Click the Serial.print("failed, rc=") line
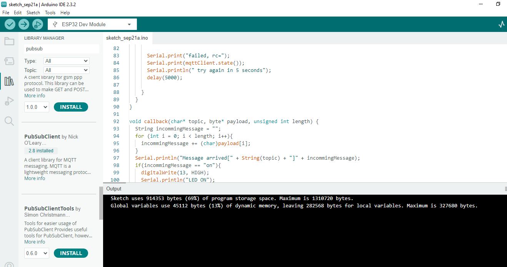 (x=188, y=55)
